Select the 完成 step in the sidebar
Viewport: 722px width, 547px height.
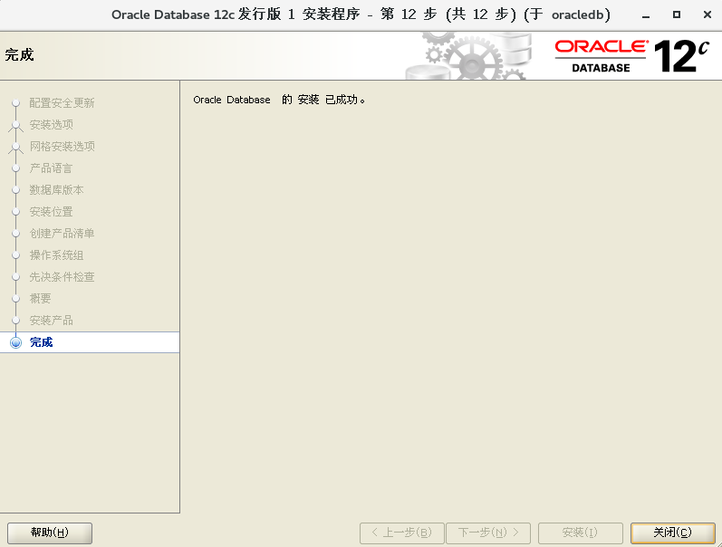point(90,342)
